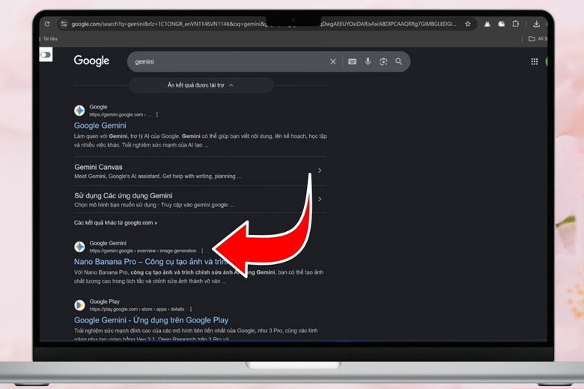Viewport: 584px width, 389px height.
Task: Open the on-screen keyboard input tool
Action: pos(352,61)
